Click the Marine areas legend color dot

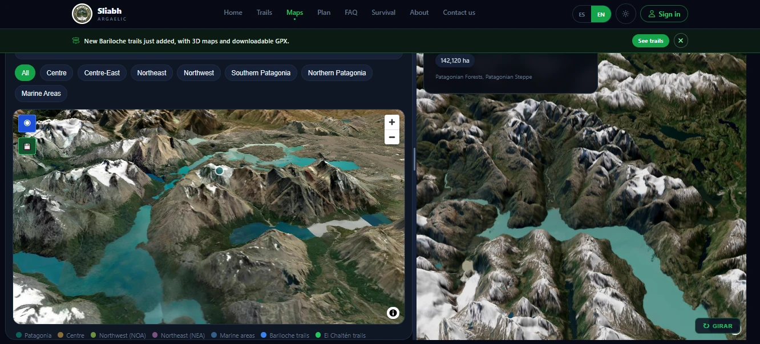click(x=214, y=335)
